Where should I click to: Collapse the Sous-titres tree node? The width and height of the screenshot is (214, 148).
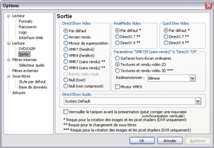(x=8, y=76)
